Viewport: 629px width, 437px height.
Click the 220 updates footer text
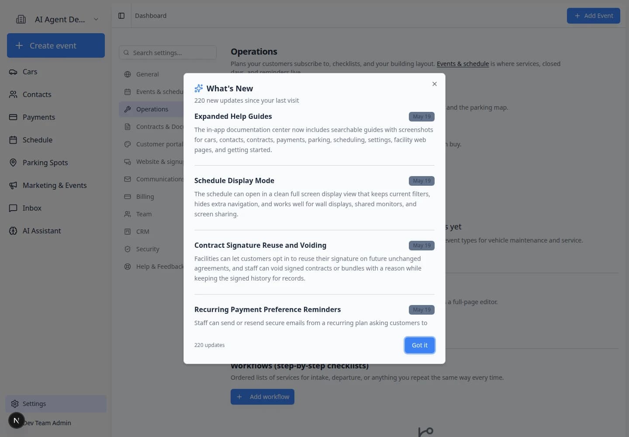coord(209,345)
